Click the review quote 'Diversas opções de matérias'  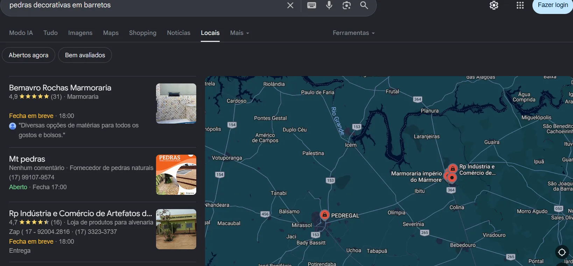pyautogui.click(x=79, y=130)
